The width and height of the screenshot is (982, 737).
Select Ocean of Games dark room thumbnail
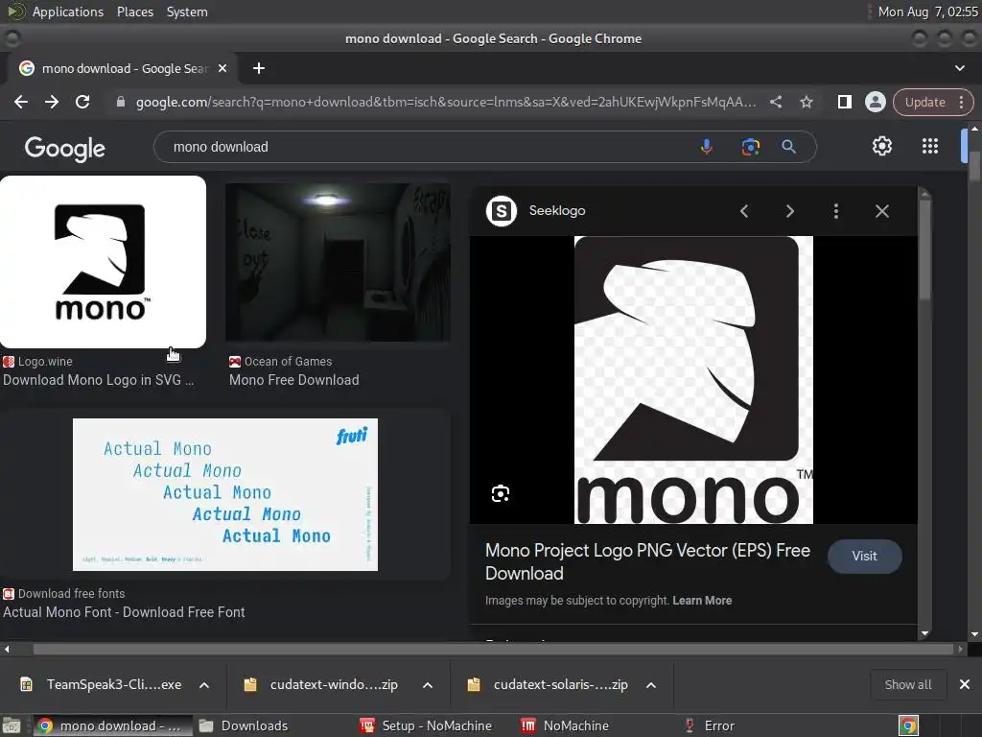coord(338,262)
